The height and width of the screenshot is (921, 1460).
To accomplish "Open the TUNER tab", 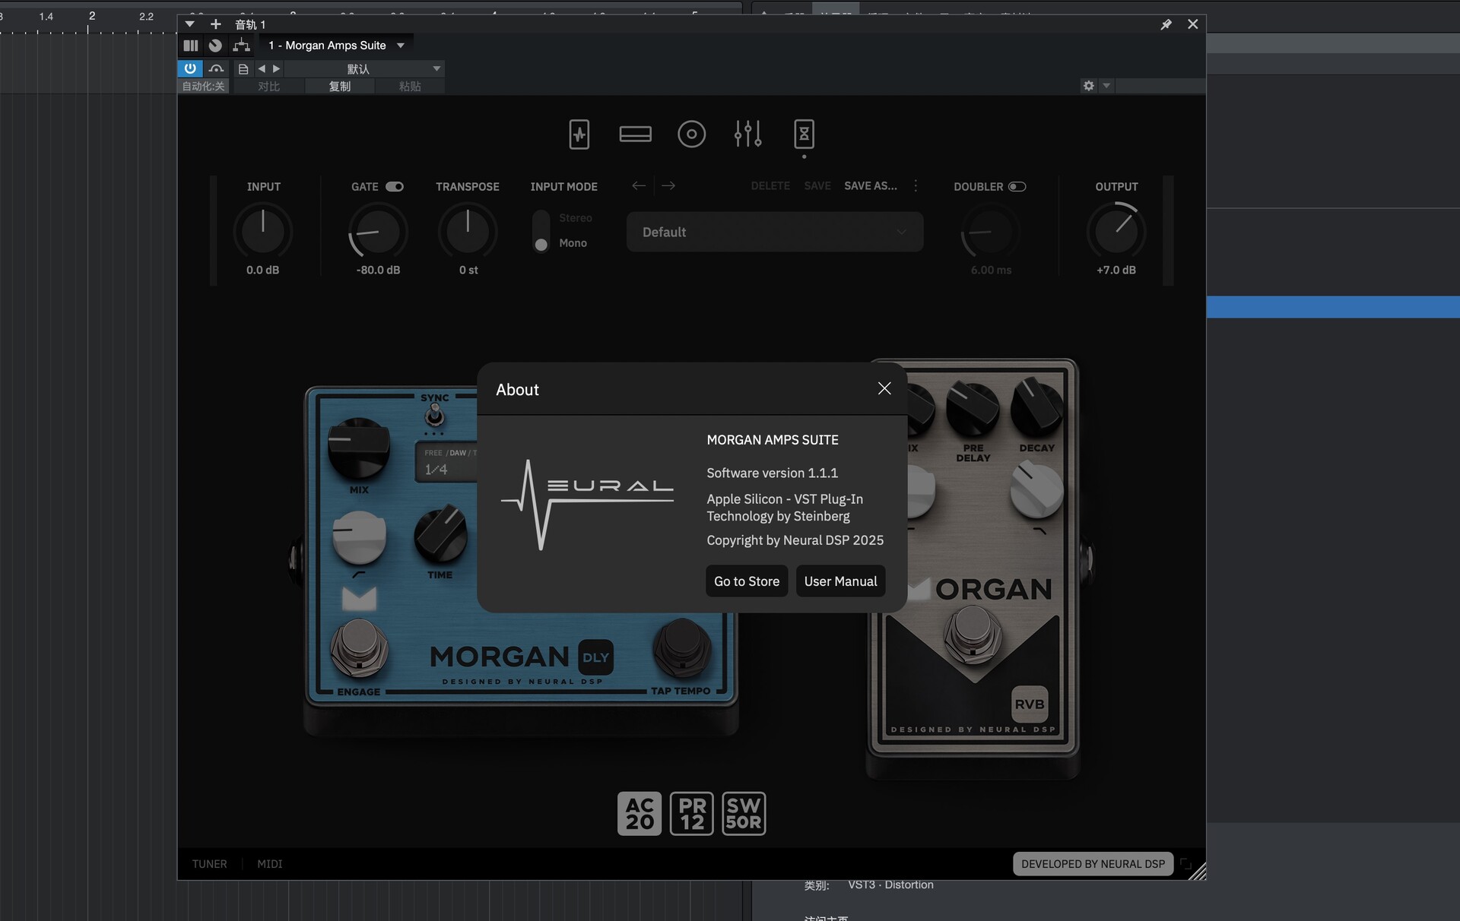I will point(209,864).
